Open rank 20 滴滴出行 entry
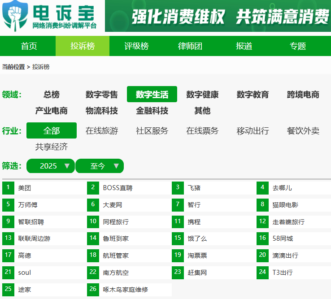This screenshot has width=331, height=299. pyautogui.click(x=294, y=256)
